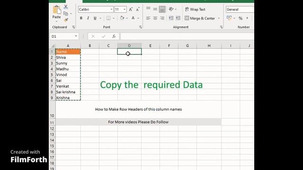Click the Percent Style icon
The image size is (303, 170).
(x=241, y=18)
